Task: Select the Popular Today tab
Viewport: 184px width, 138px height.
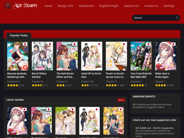Action: (x=19, y=35)
